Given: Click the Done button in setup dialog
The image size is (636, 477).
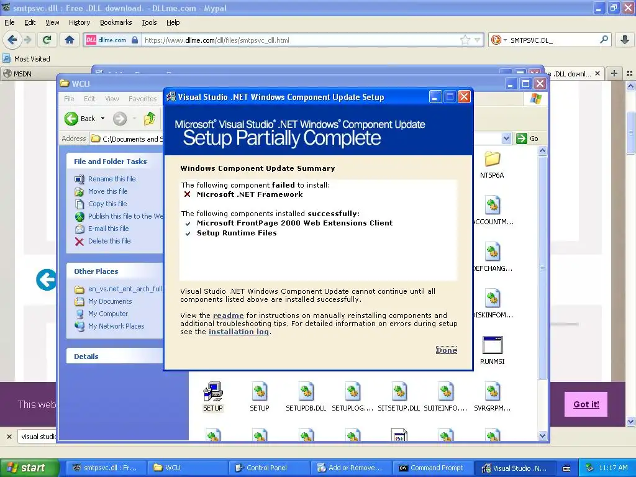Looking at the screenshot, I should (447, 350).
